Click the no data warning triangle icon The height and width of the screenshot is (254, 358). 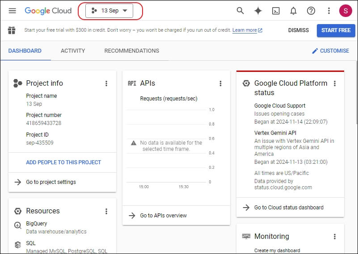pyautogui.click(x=134, y=143)
